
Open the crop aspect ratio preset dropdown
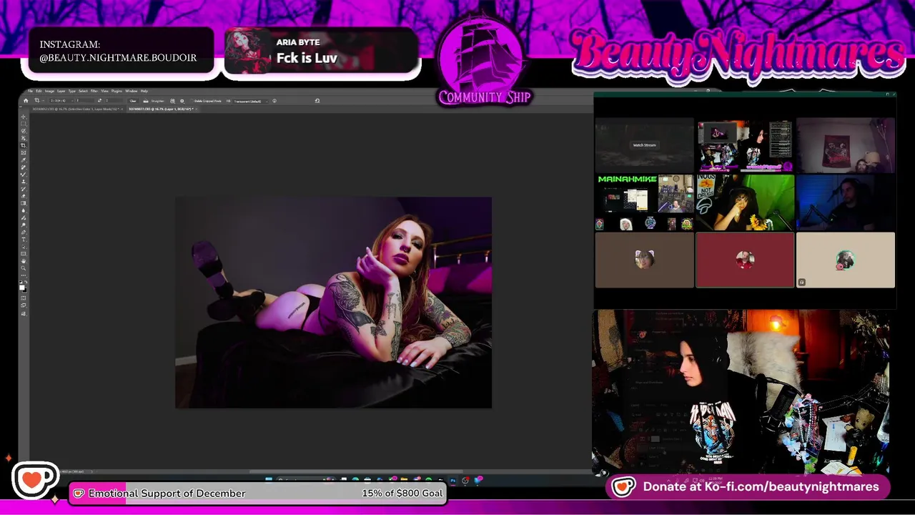coord(62,101)
